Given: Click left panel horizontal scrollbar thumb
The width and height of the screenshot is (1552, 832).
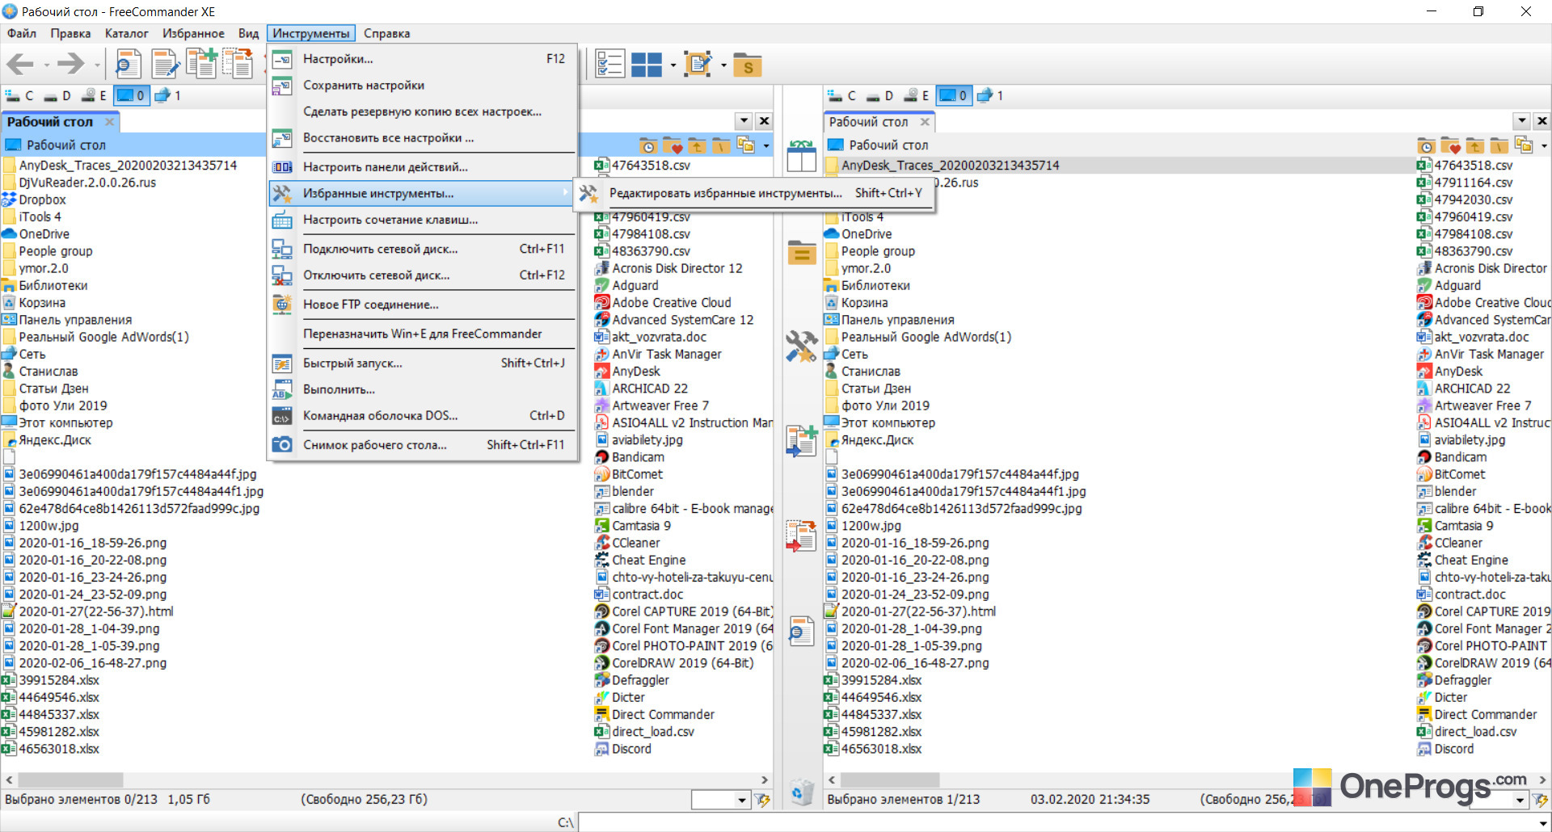Looking at the screenshot, I should click(x=70, y=780).
